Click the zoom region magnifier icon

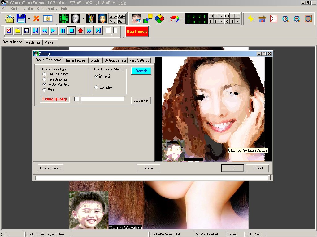pos(308,19)
